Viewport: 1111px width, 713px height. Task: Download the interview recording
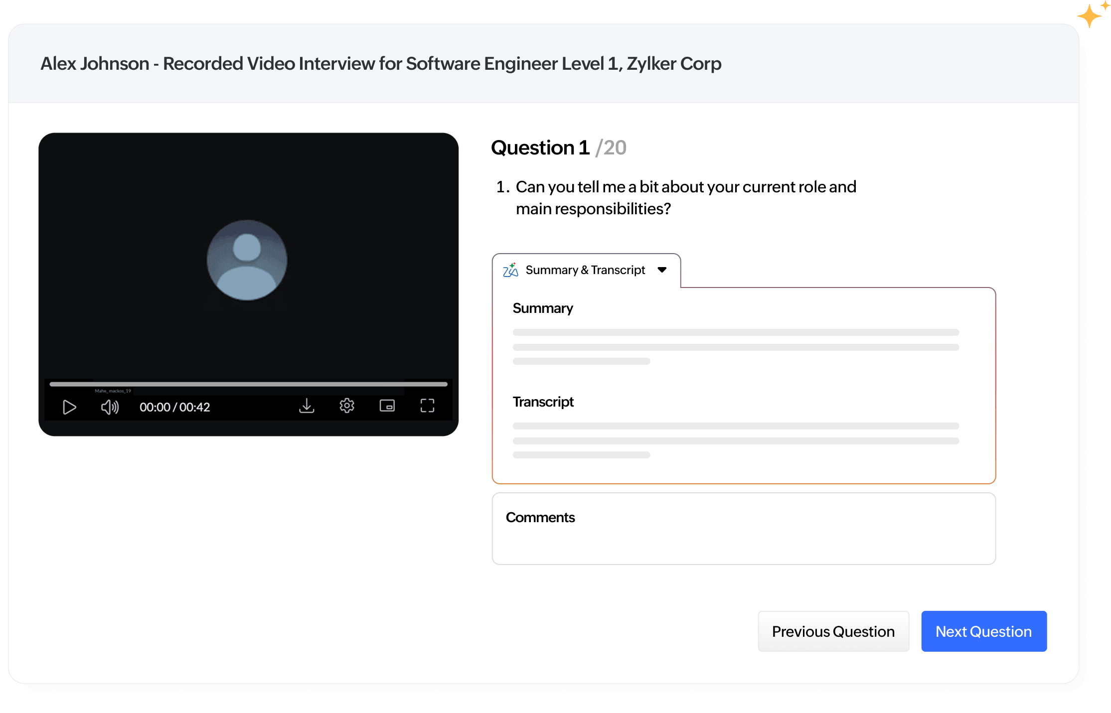(x=307, y=406)
